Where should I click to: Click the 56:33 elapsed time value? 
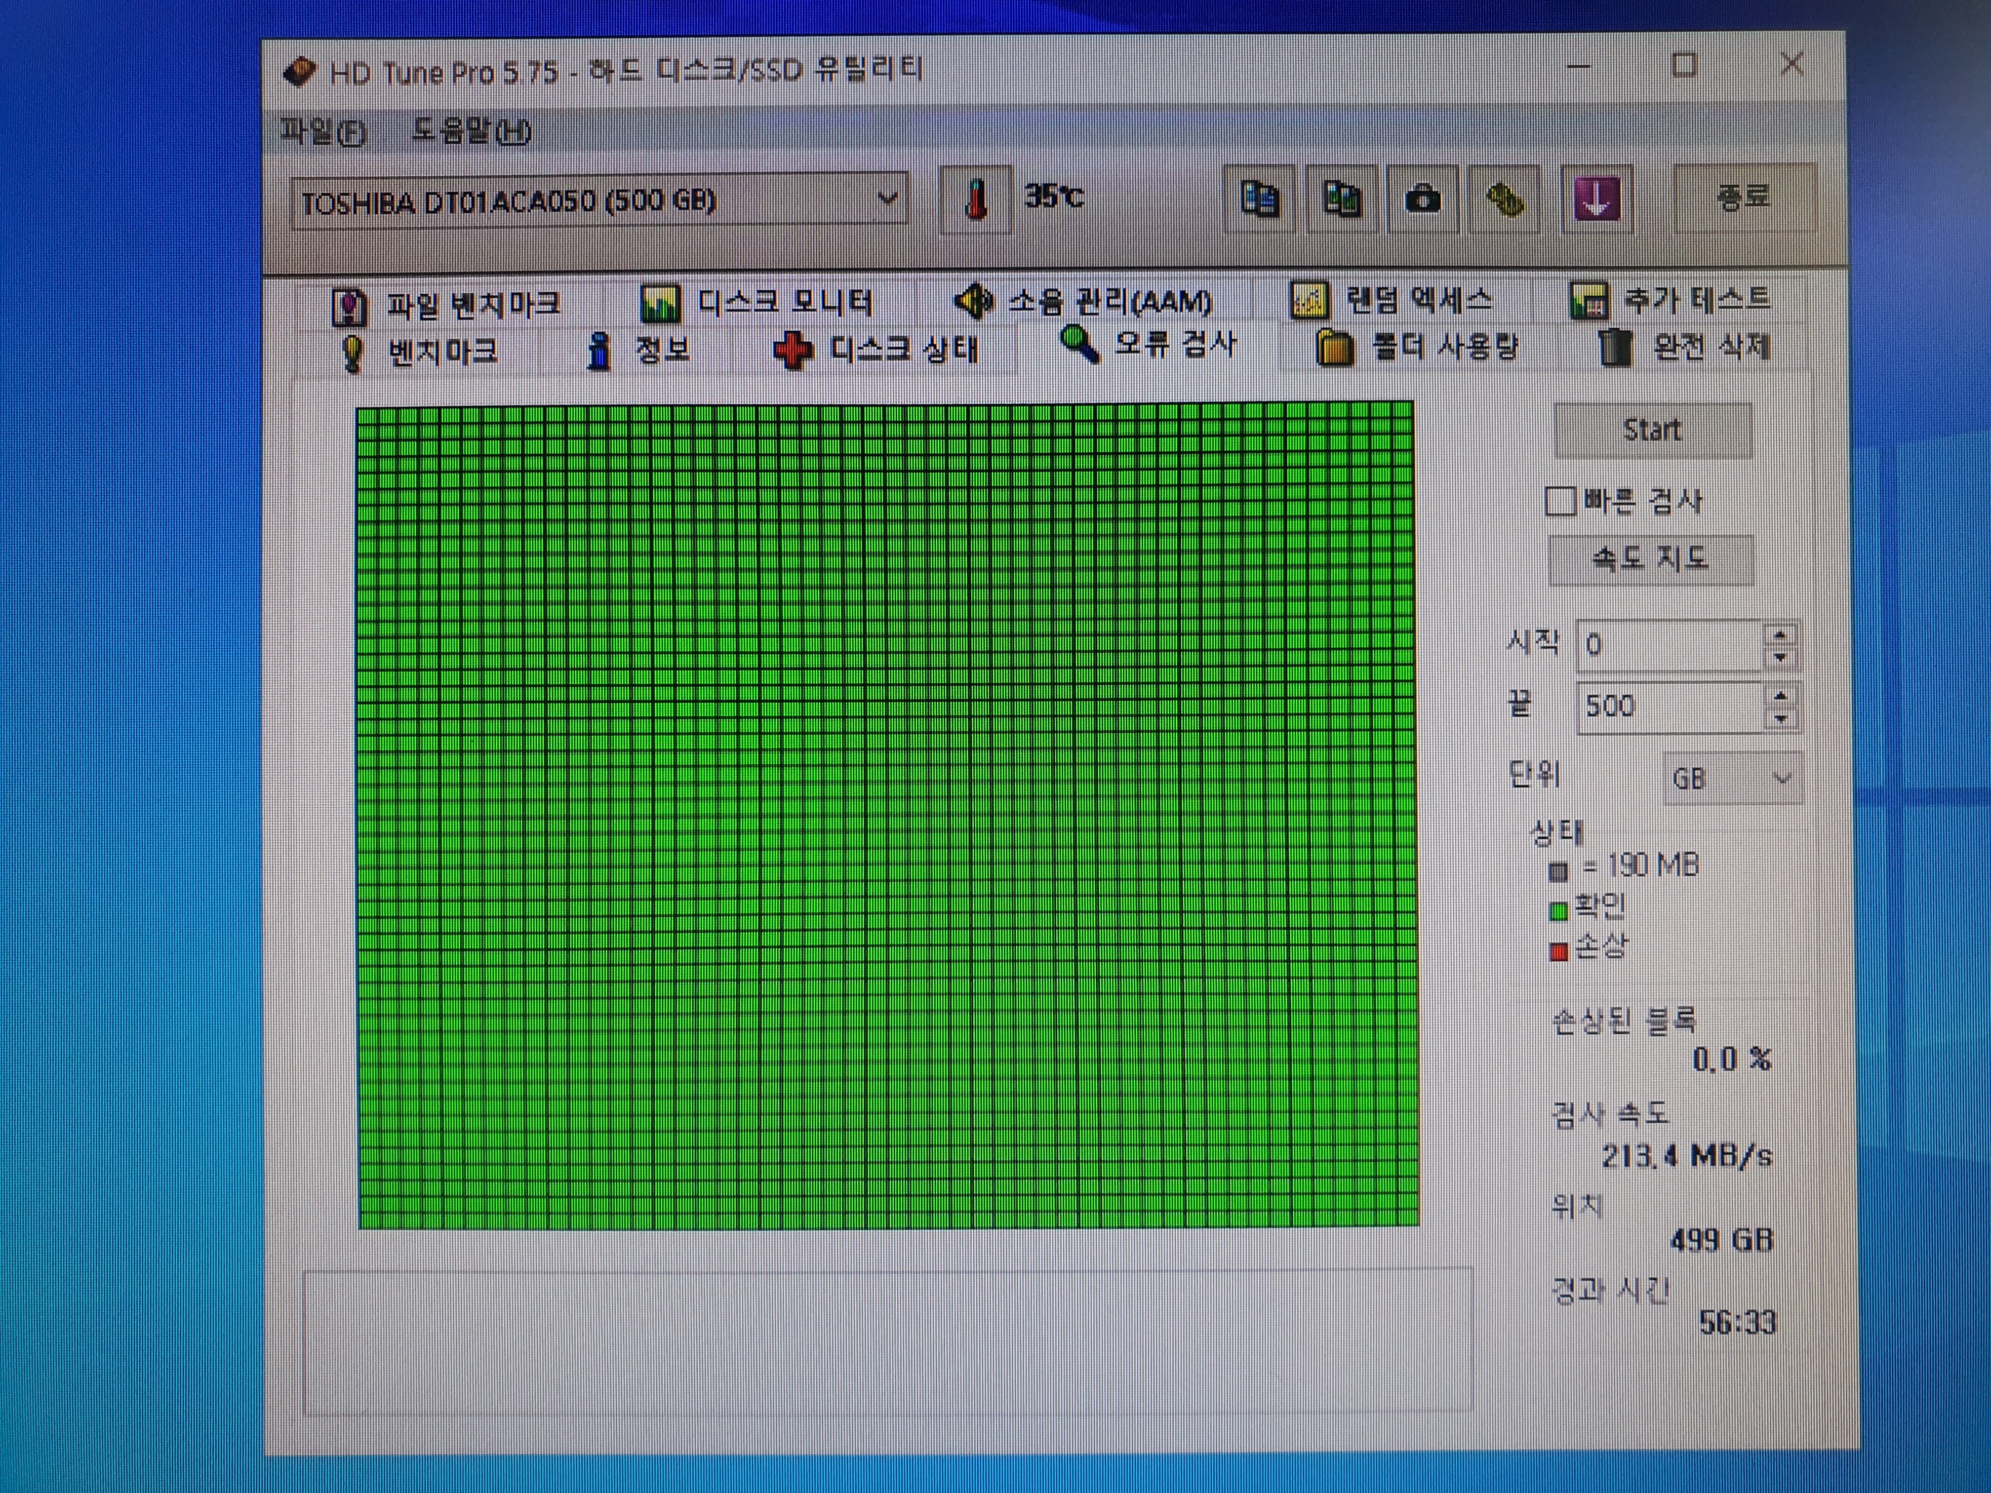click(1737, 1323)
